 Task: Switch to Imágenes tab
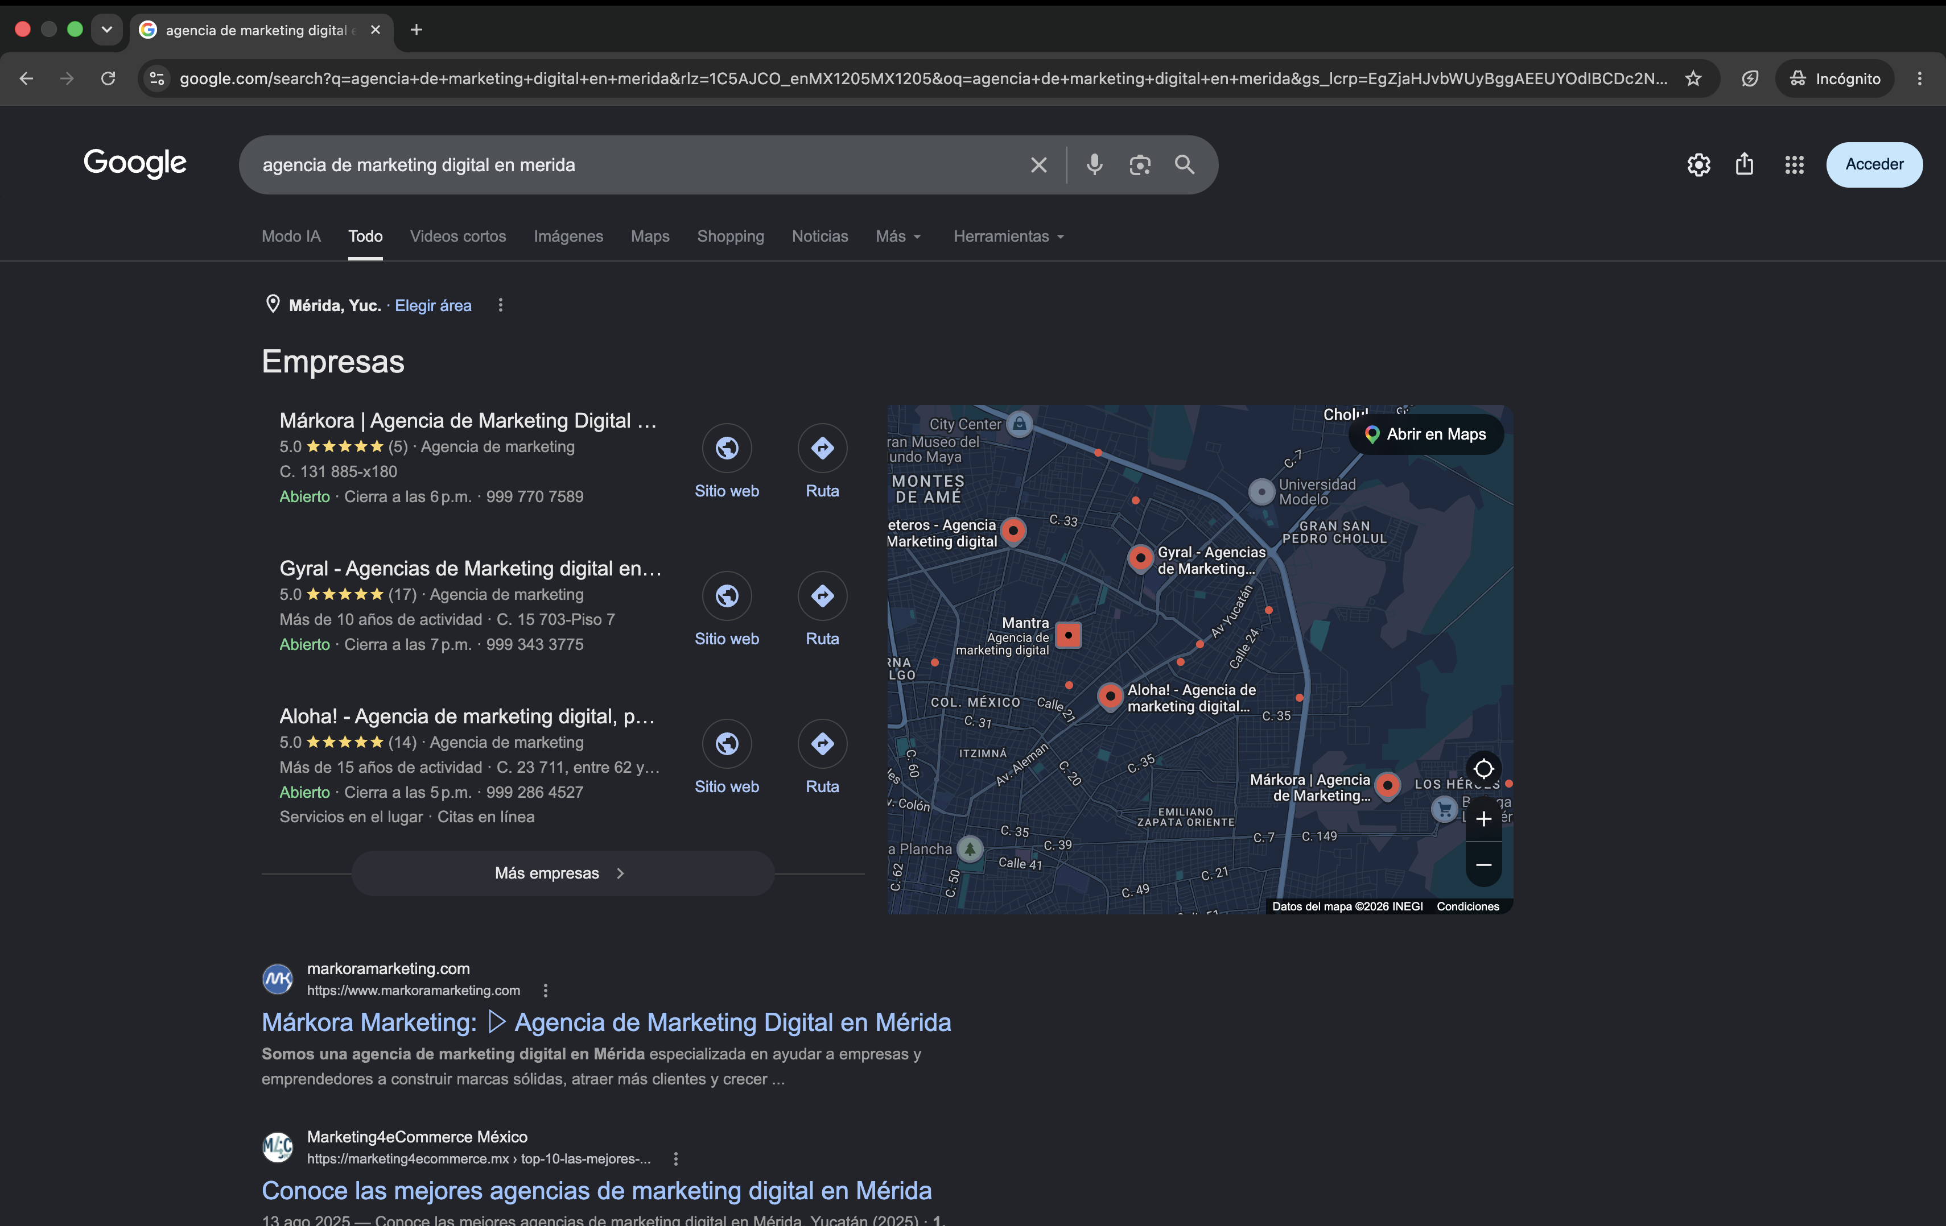(568, 237)
